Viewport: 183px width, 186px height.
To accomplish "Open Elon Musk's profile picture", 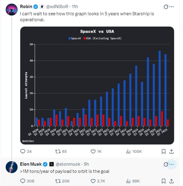I will [x=11, y=167].
